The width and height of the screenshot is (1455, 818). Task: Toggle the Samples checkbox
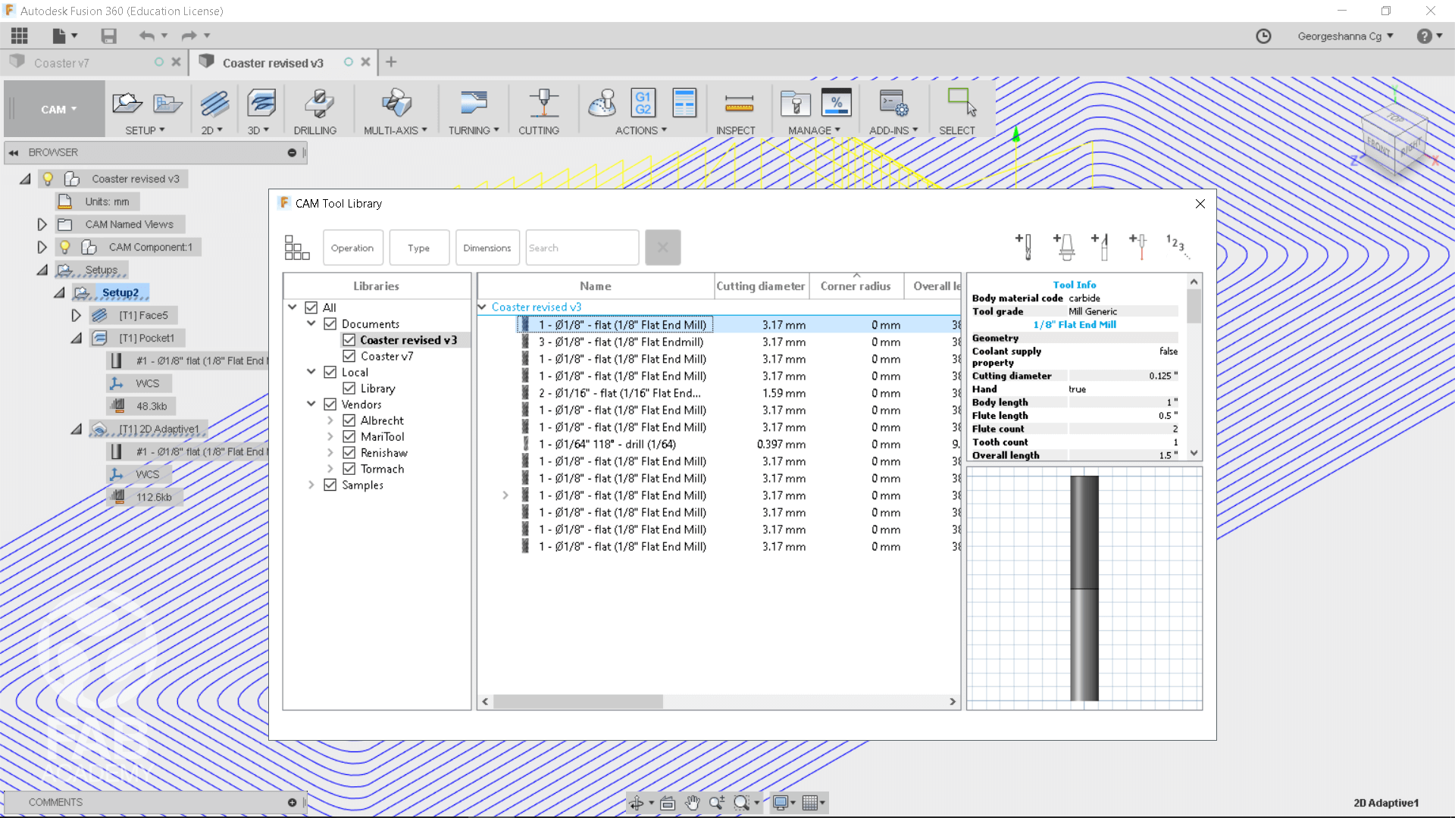pyautogui.click(x=330, y=485)
